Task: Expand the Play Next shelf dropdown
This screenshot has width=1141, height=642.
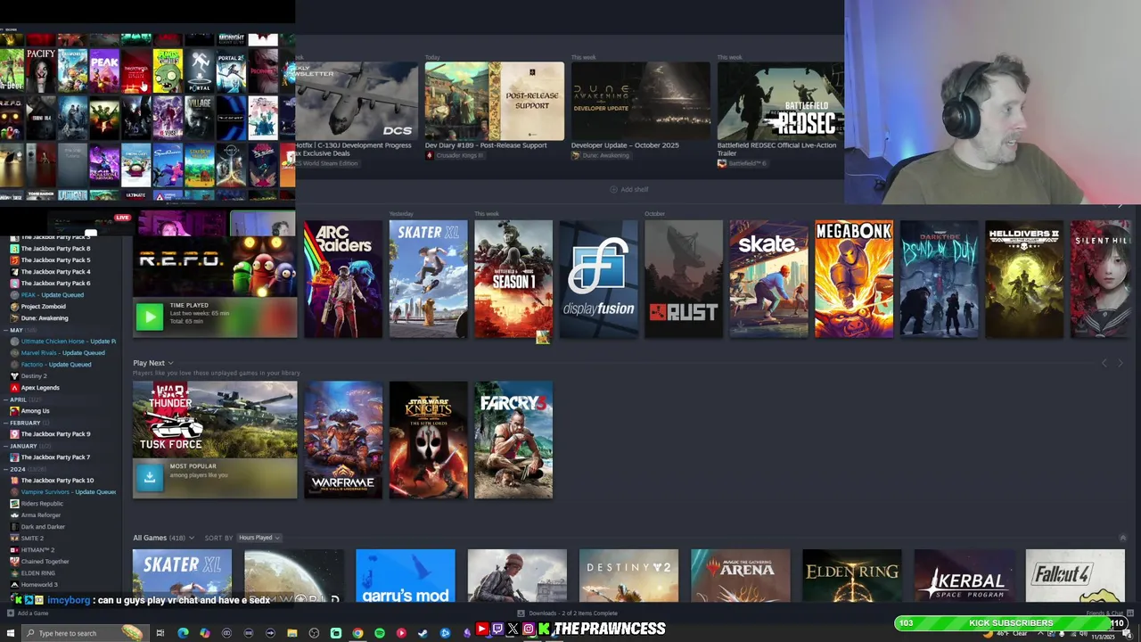Action: 170,363
